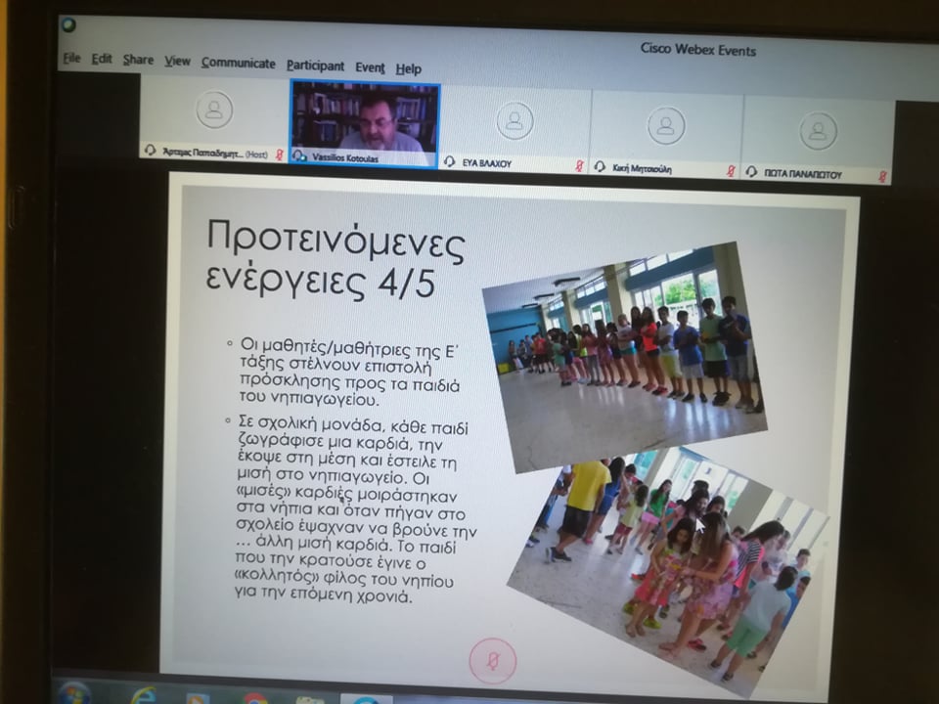
Task: Expand the View menu
Action: point(177,62)
